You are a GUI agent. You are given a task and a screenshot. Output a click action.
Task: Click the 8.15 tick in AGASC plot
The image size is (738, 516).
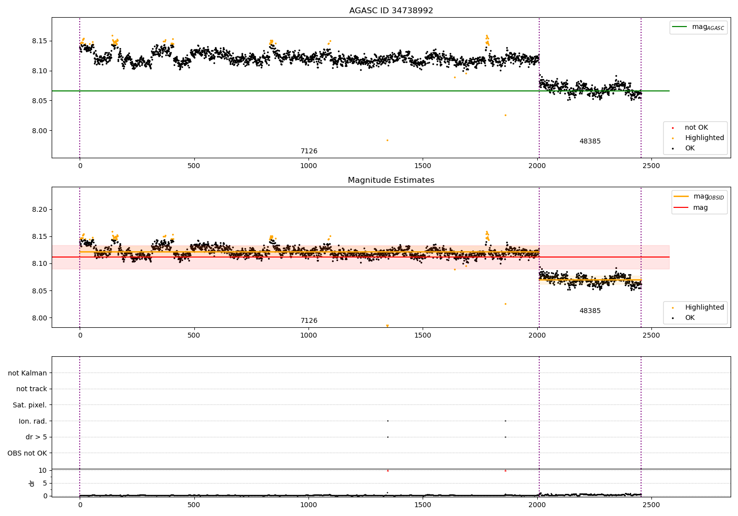[39, 41]
